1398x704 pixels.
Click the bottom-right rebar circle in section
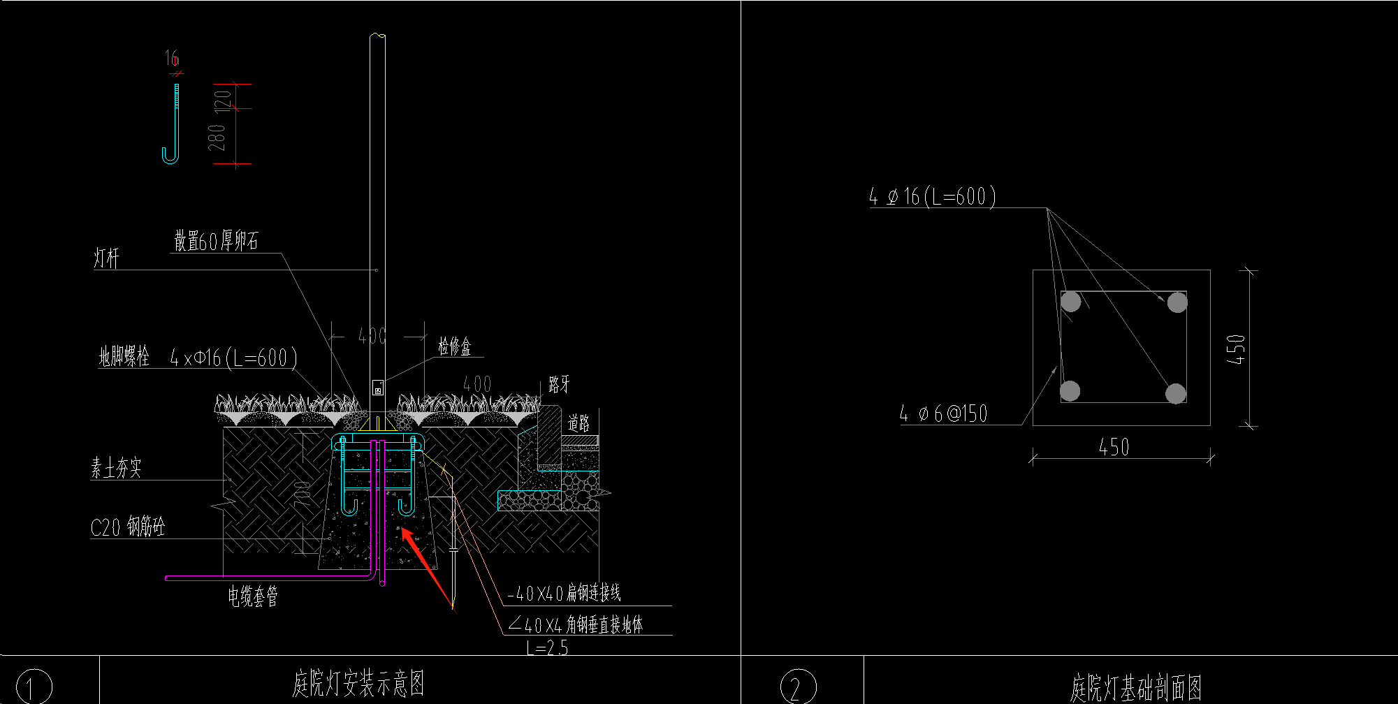click(1176, 393)
